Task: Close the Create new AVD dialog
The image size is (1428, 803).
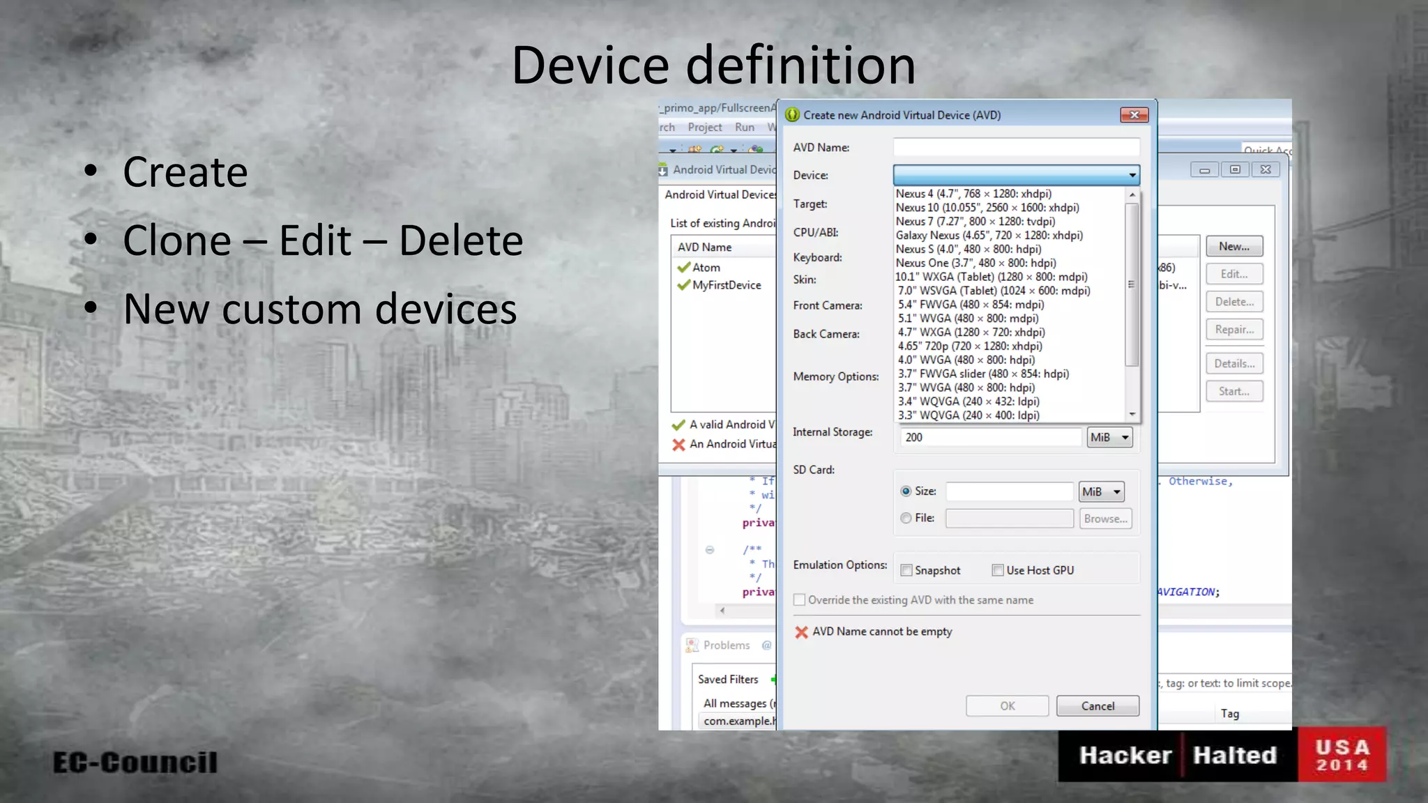Action: pos(1134,115)
